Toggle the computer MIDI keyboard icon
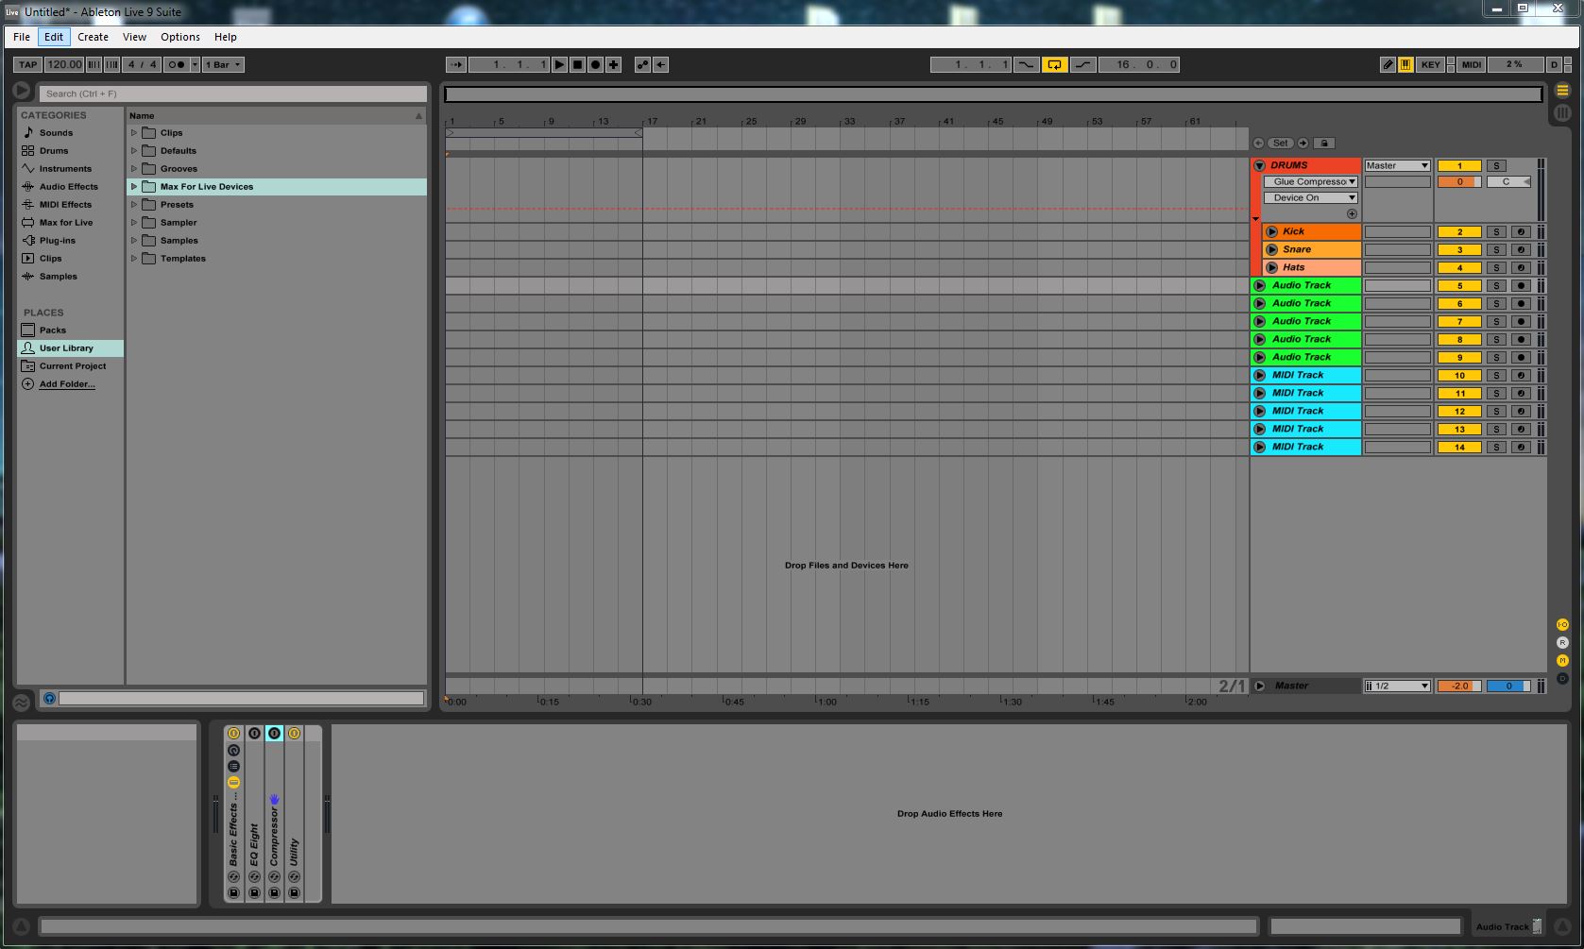 click(1405, 65)
